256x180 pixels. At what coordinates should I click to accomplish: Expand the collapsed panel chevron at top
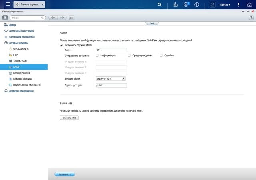[152, 23]
